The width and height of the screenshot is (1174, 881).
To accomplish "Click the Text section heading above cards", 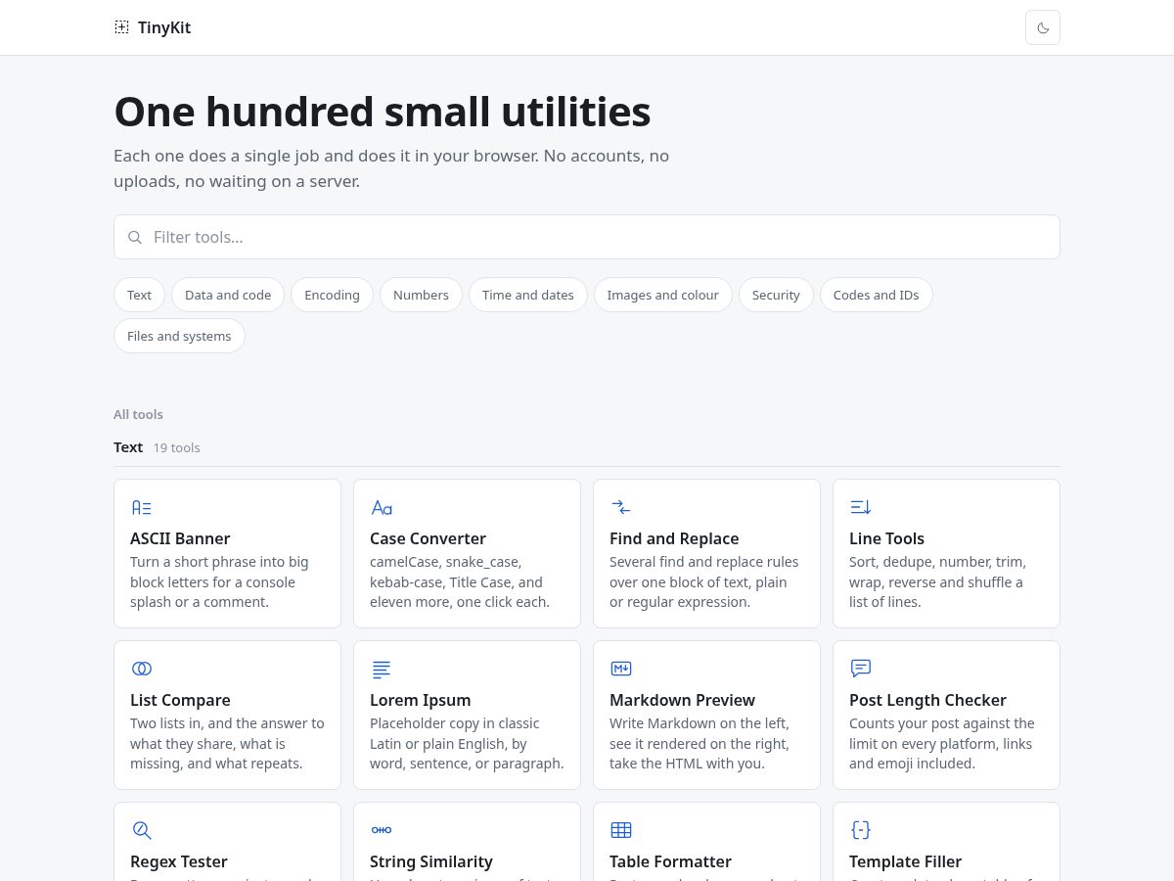I will pos(128,447).
